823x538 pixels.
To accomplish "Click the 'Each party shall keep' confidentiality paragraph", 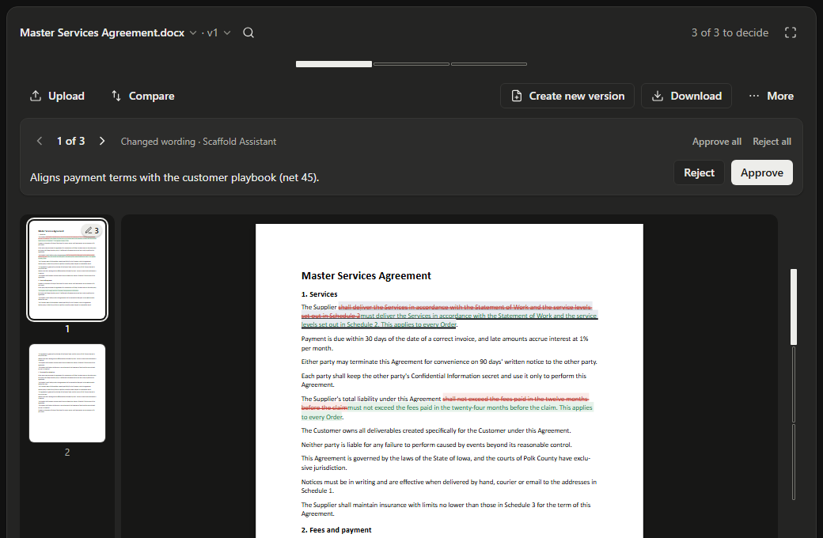I will [x=443, y=380].
